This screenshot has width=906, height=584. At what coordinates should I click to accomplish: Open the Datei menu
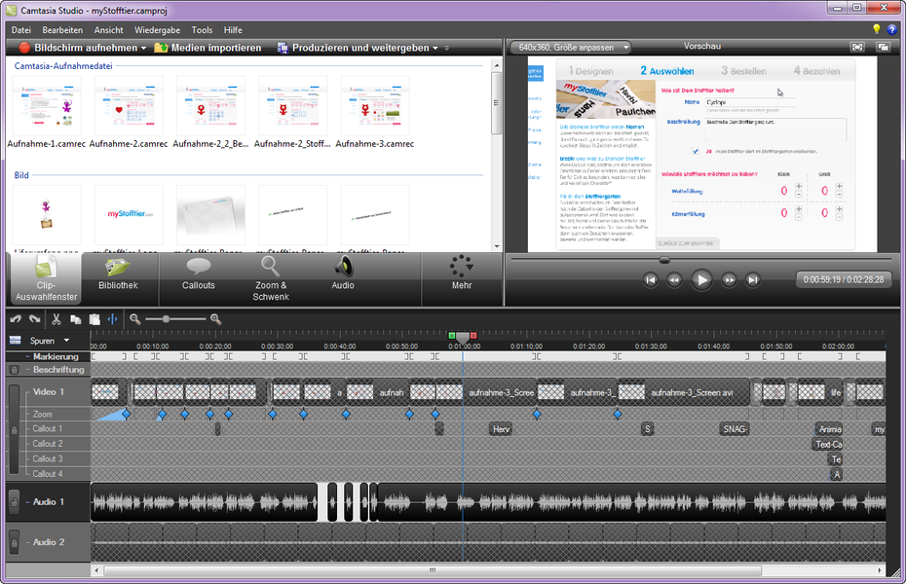20,30
